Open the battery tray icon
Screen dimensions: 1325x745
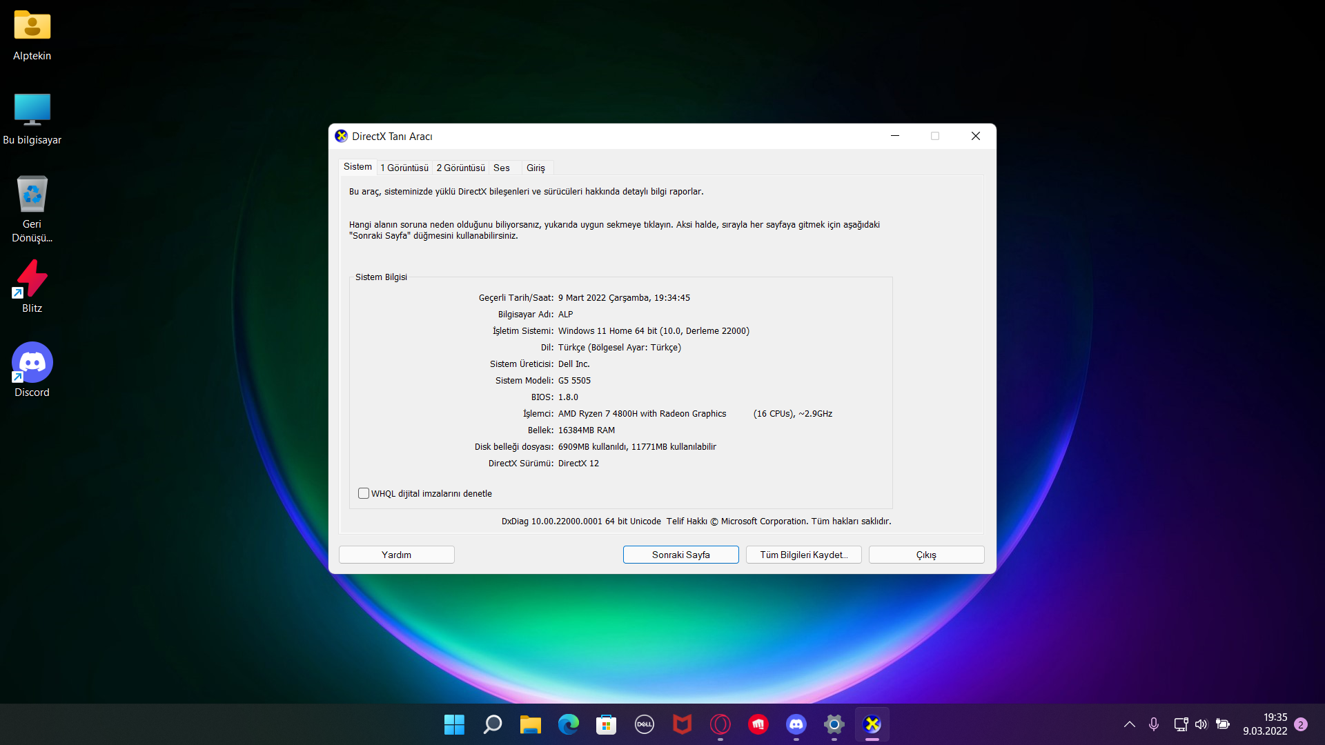point(1223,724)
